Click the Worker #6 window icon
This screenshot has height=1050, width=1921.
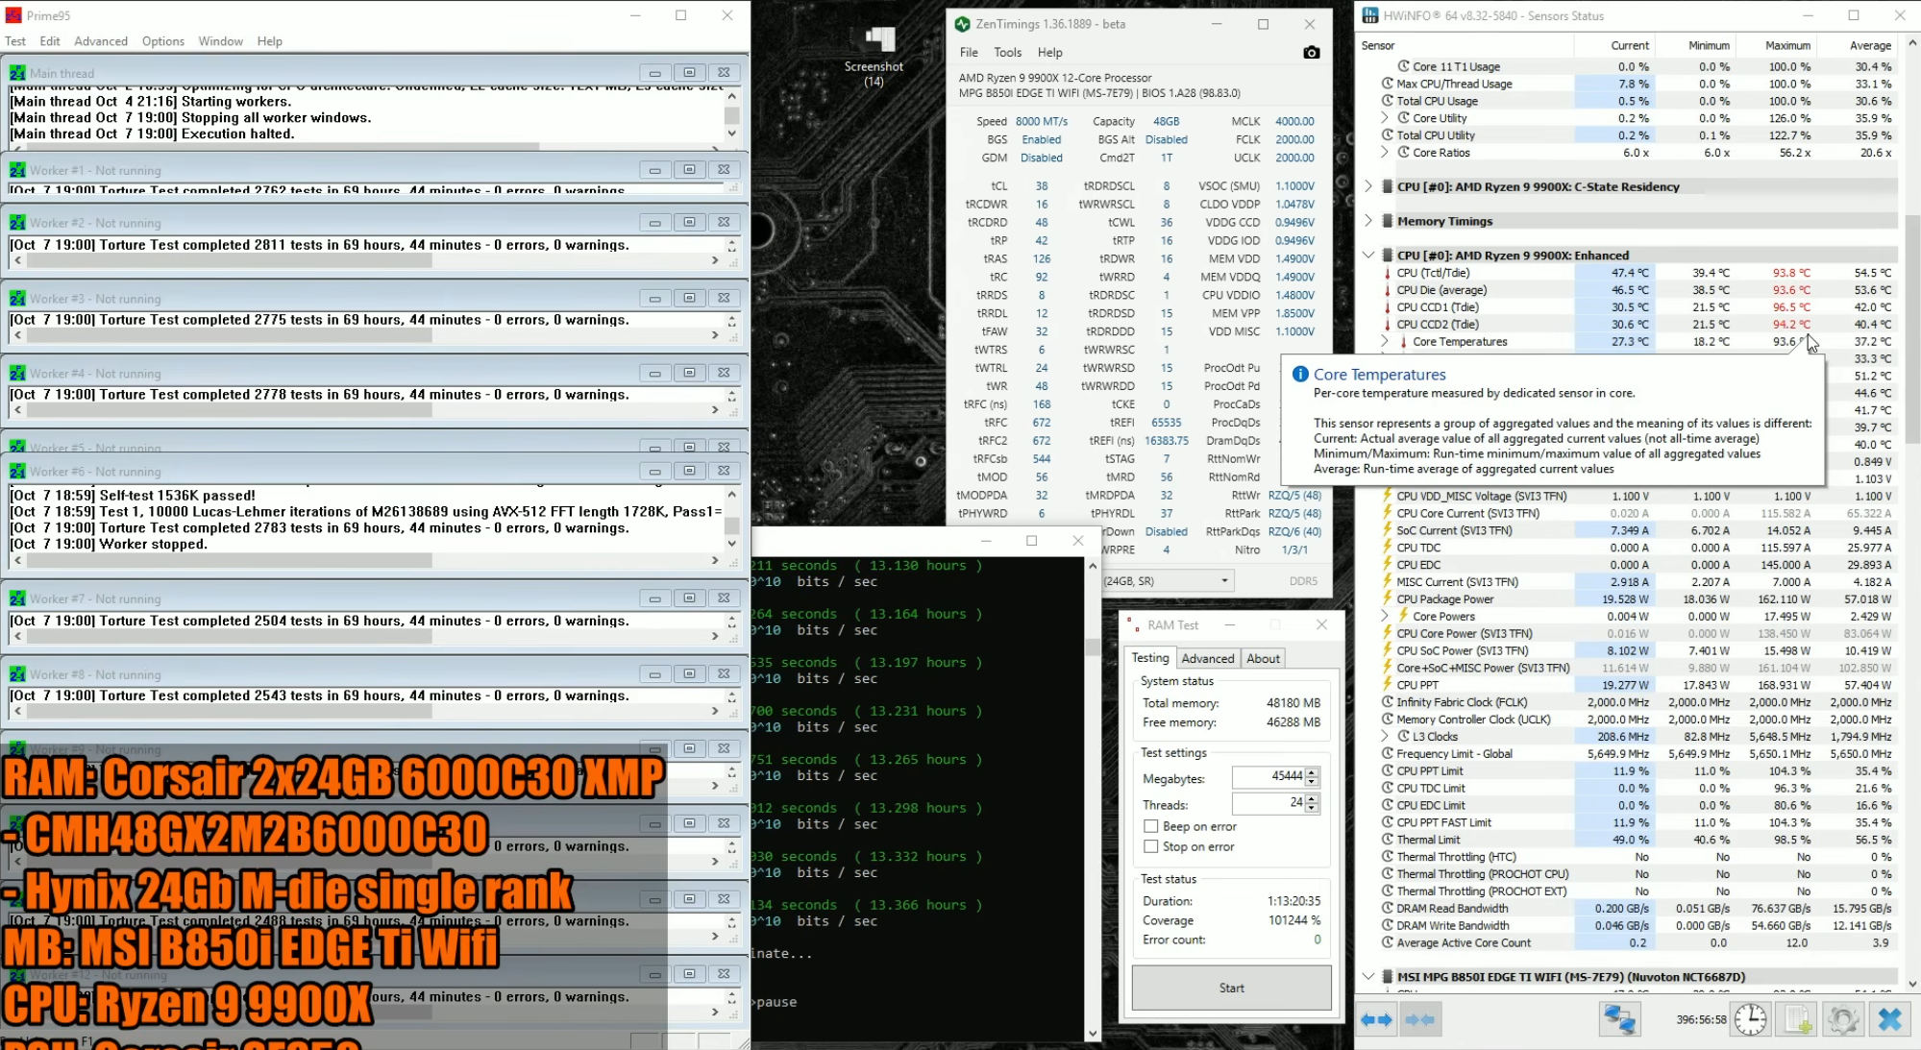coord(17,472)
